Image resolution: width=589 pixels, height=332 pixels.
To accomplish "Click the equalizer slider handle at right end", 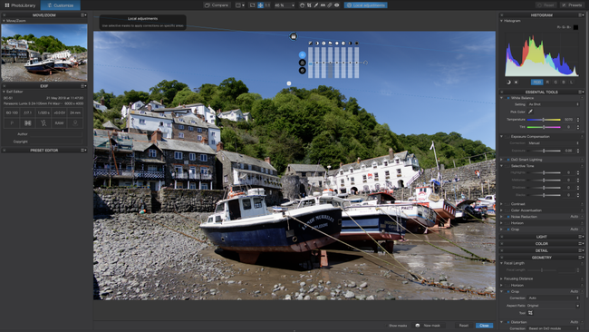I will 365,63.
